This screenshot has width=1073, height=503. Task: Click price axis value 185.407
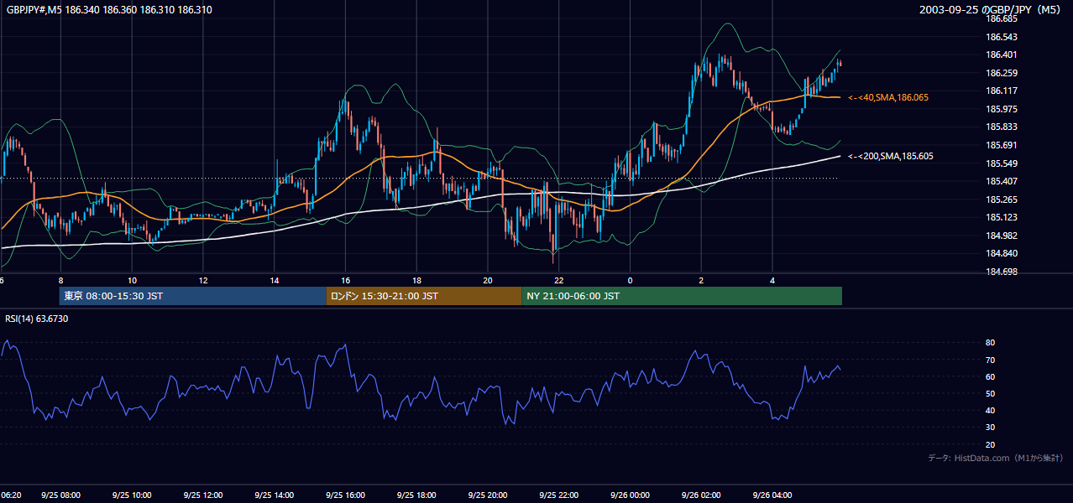click(x=1002, y=181)
